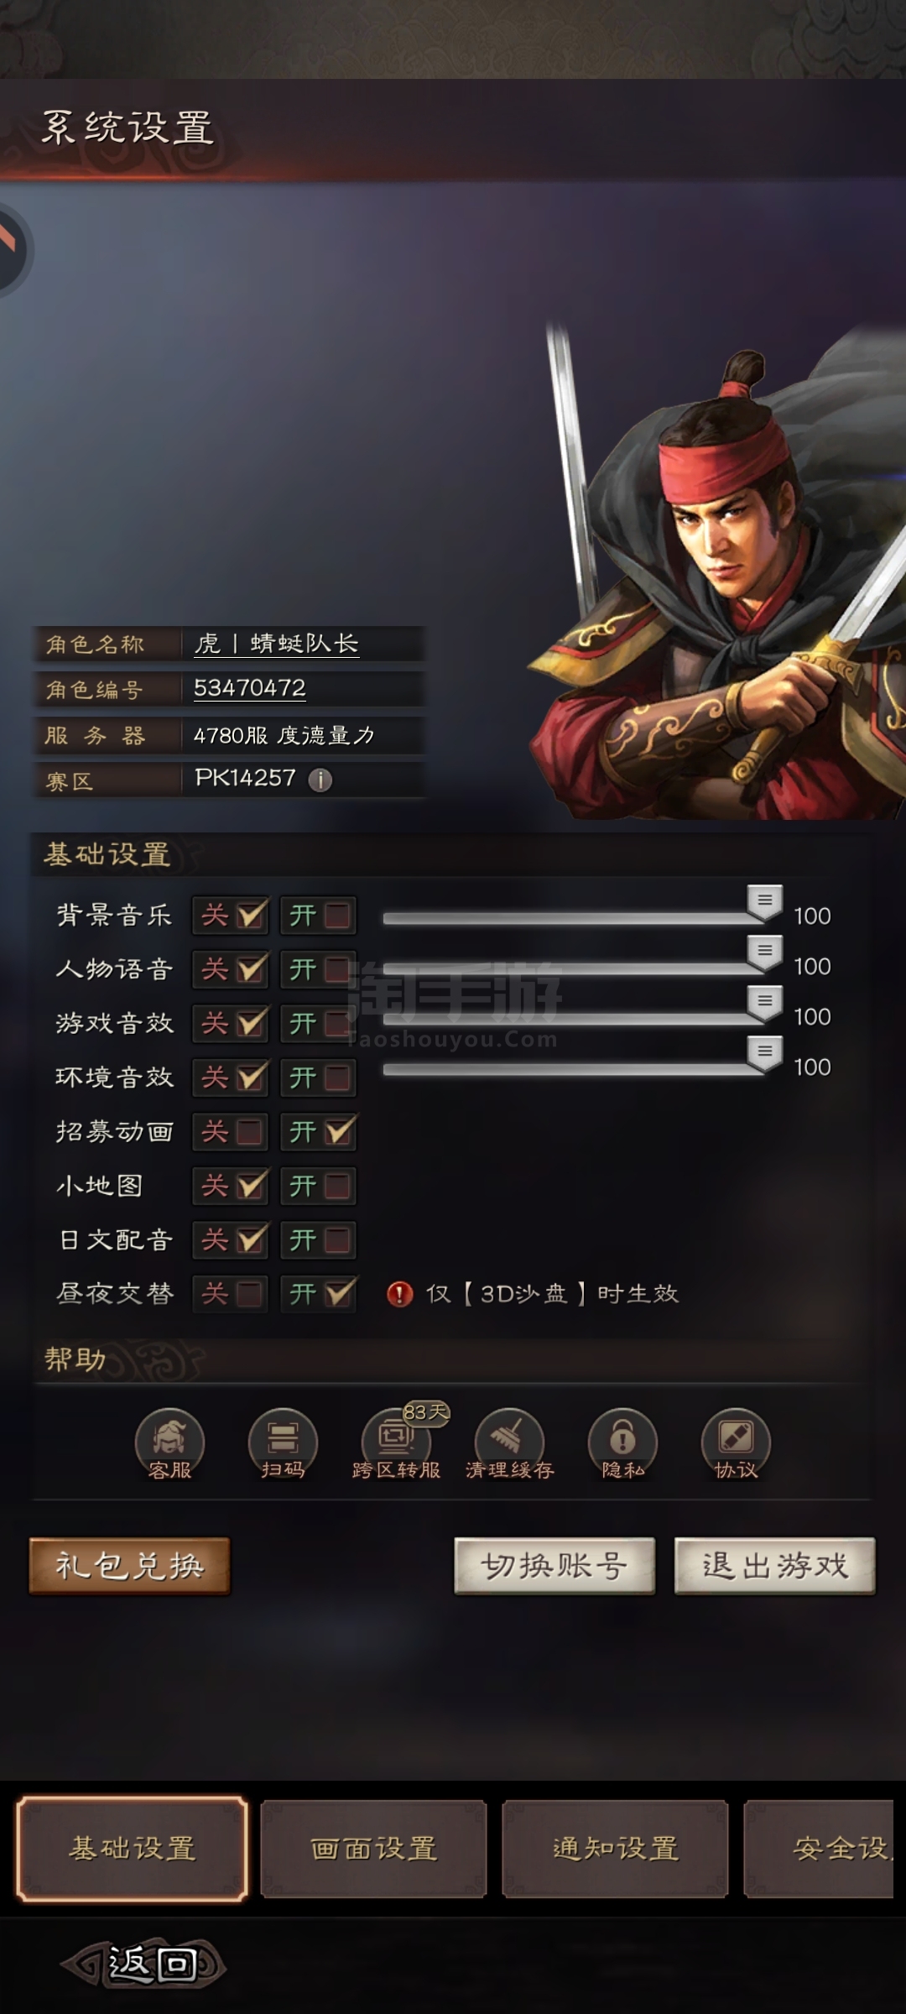Switch to the 画面设置 tab
Screen dimensions: 906x2014
pyautogui.click(x=373, y=1849)
